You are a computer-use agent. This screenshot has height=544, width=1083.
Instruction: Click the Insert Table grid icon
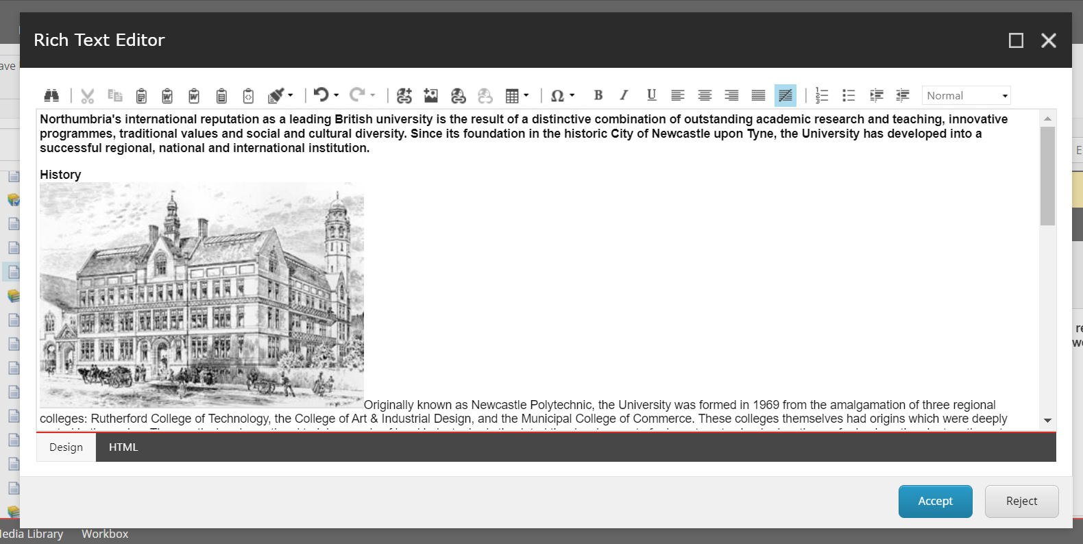tap(512, 95)
